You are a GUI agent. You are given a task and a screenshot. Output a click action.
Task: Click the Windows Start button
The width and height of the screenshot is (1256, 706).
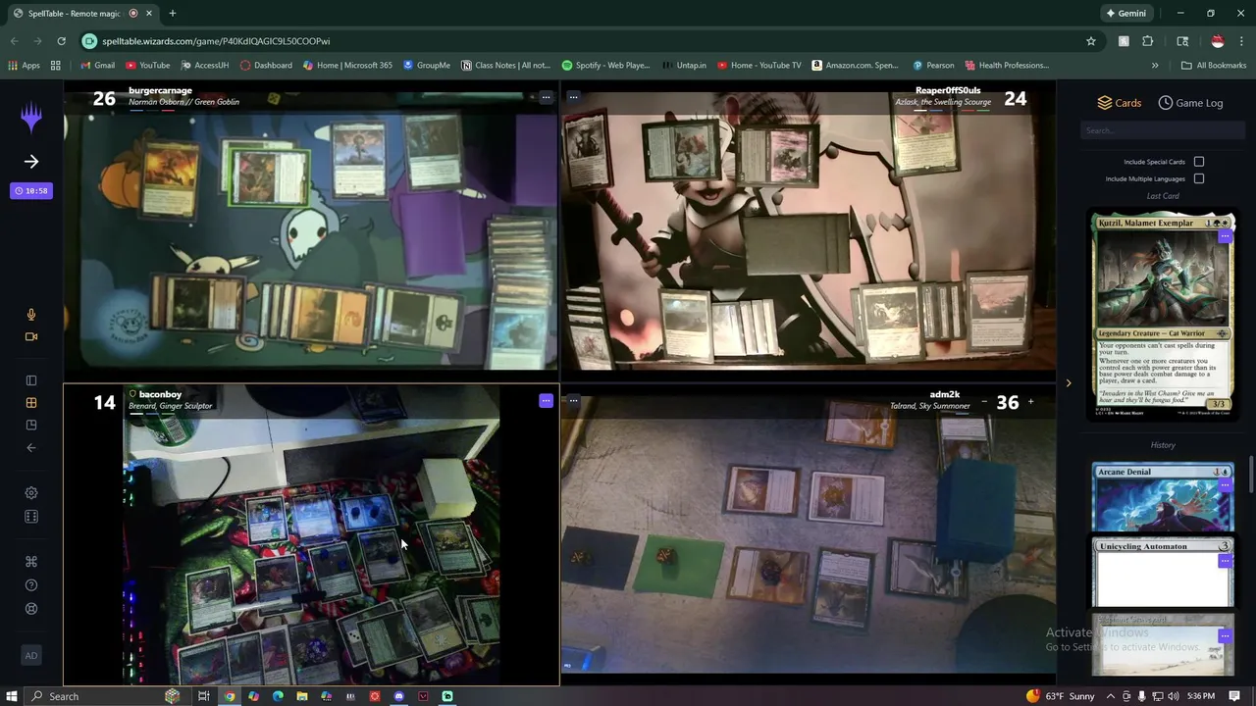click(12, 696)
